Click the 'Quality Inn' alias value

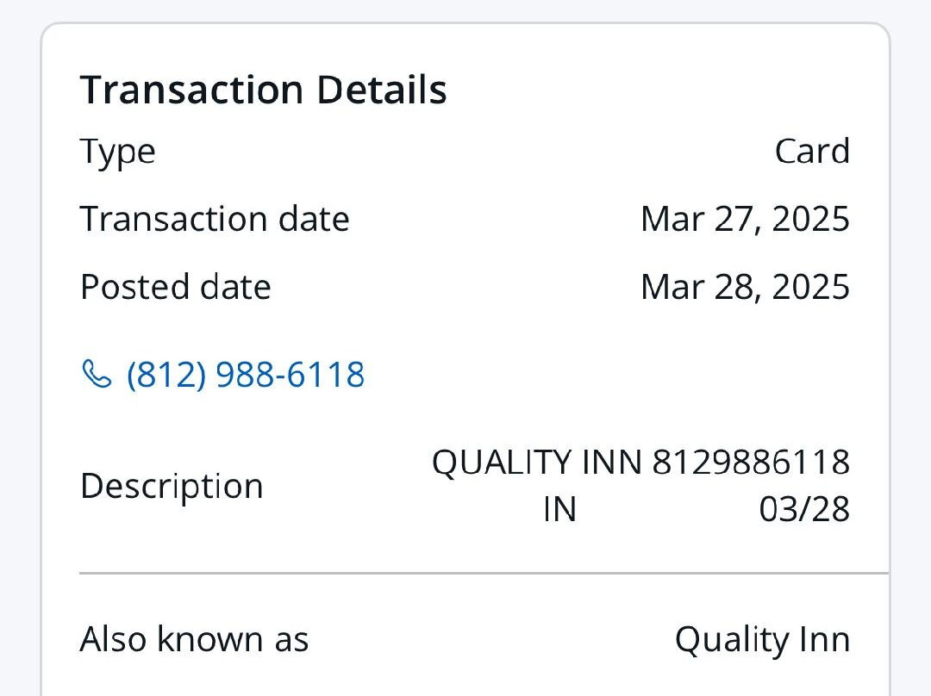coord(762,639)
